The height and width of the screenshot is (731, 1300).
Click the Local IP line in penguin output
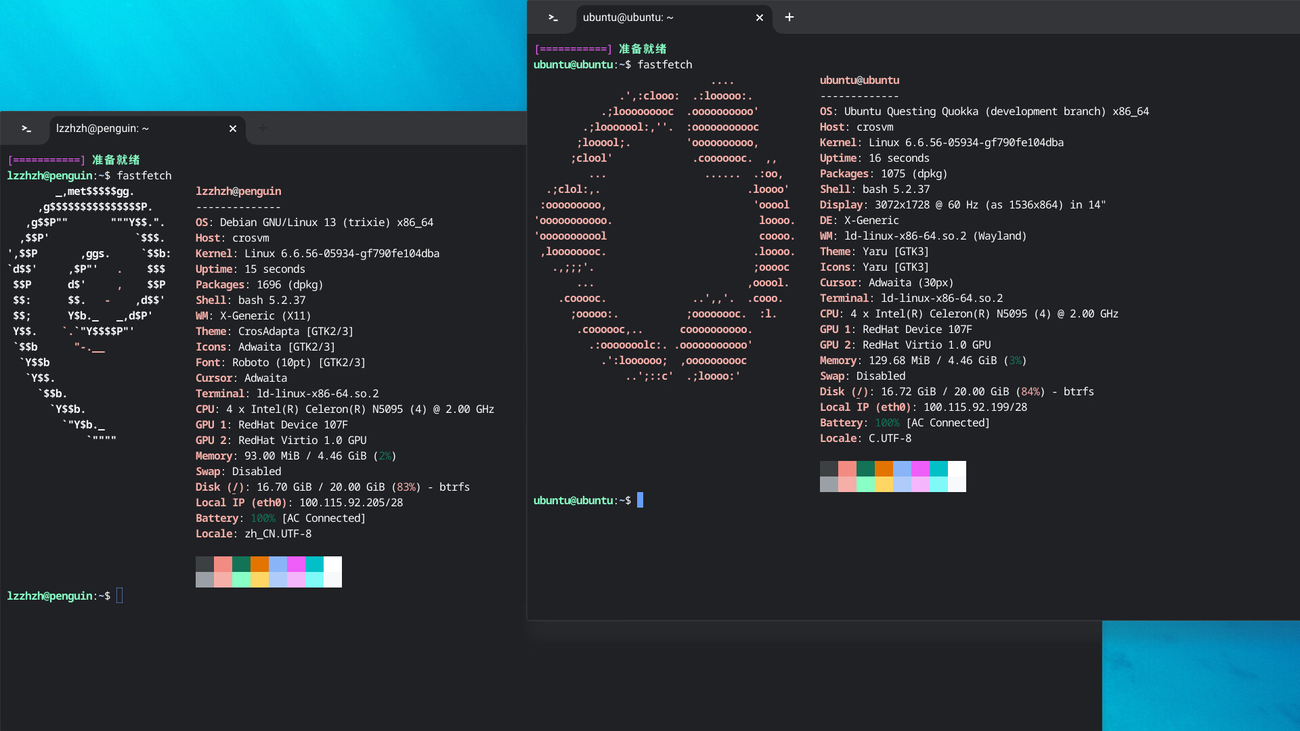click(299, 503)
